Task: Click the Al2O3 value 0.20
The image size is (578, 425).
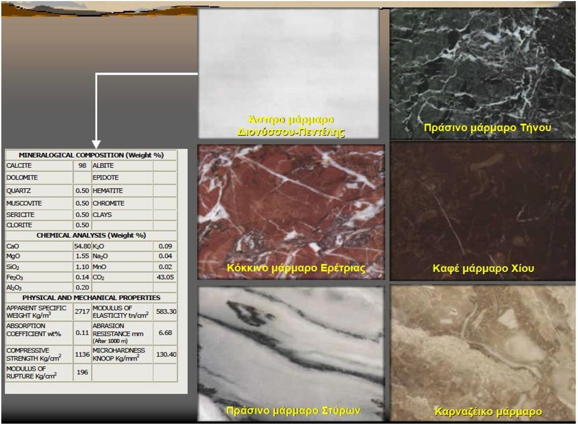Action: coord(82,287)
